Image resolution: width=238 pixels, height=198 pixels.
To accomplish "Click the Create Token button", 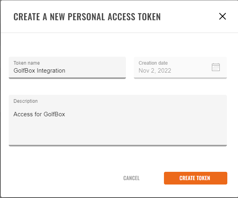I will point(195,178).
